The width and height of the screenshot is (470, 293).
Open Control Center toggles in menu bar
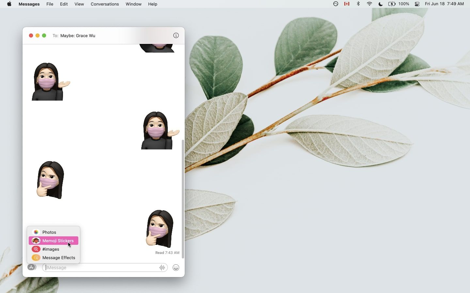coord(417,4)
